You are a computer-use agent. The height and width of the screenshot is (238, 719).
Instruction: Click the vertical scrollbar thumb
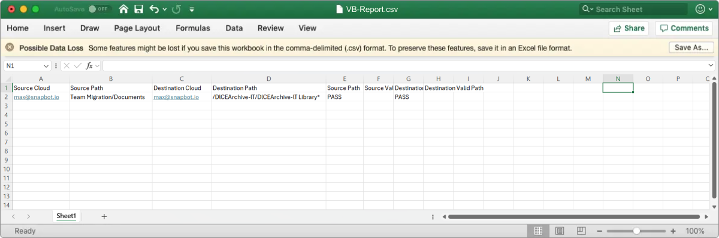(x=714, y=140)
